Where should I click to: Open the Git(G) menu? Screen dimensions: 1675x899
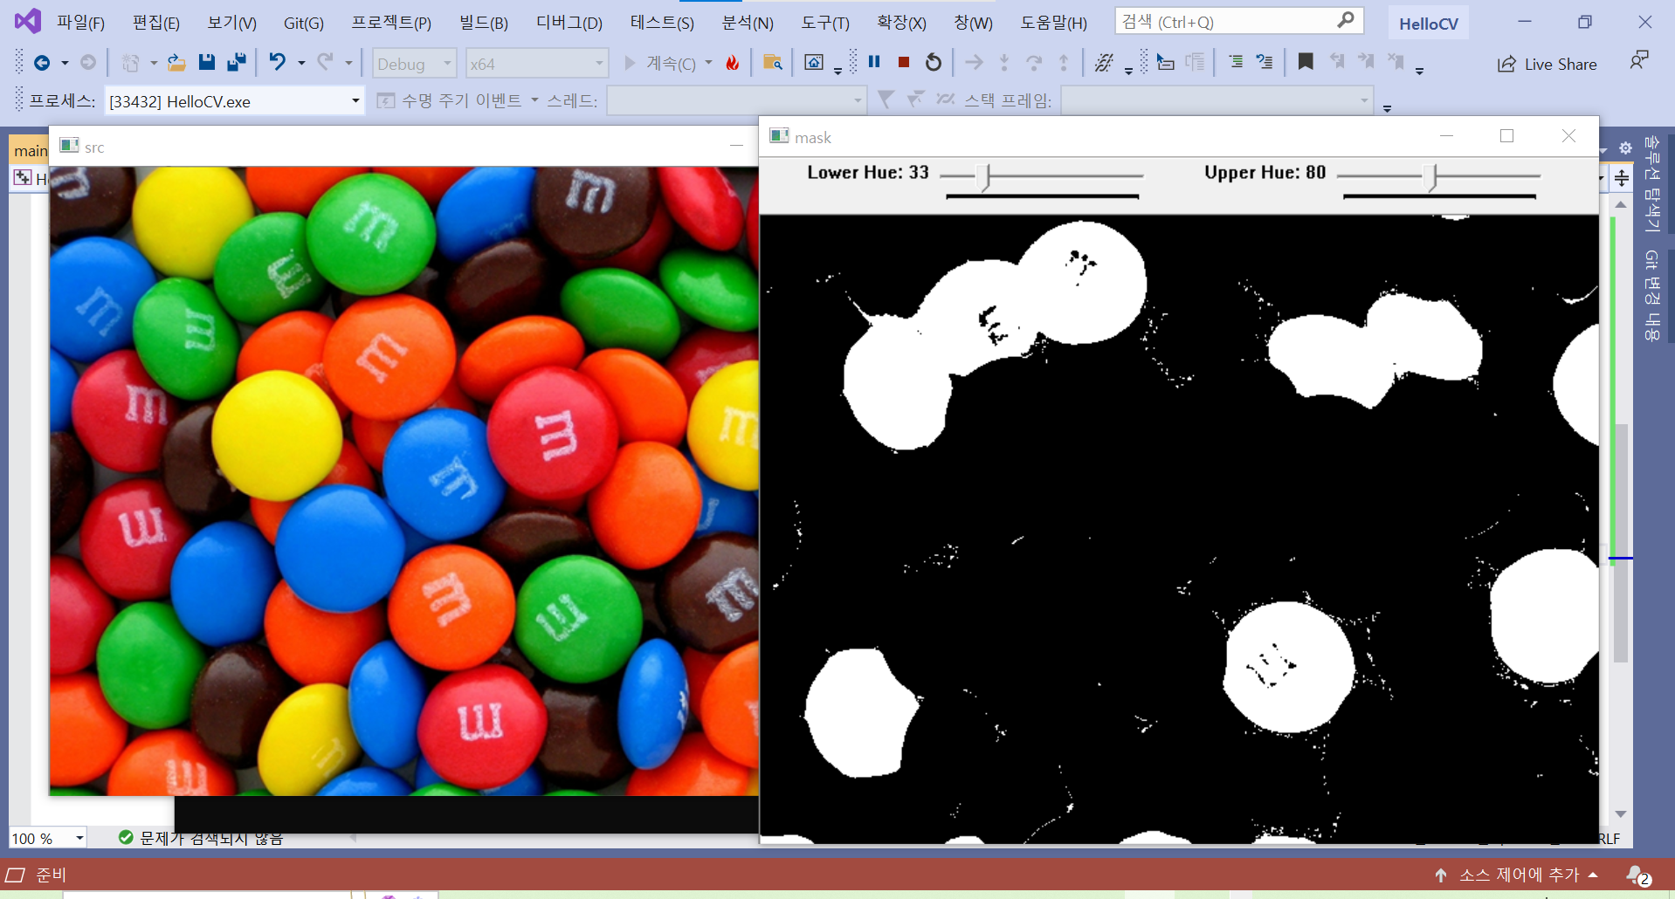303,23
